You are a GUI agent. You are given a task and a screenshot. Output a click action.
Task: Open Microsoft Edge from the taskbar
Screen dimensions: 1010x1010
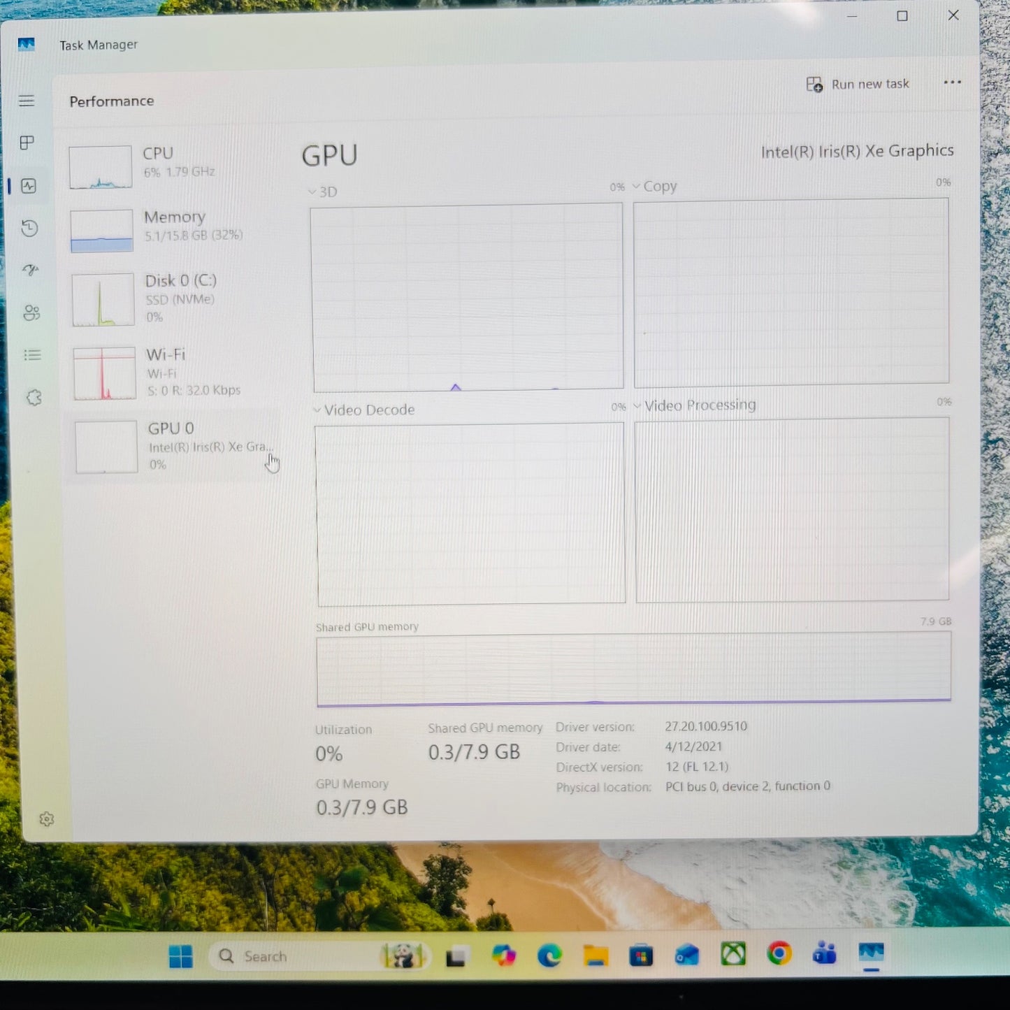pyautogui.click(x=551, y=956)
